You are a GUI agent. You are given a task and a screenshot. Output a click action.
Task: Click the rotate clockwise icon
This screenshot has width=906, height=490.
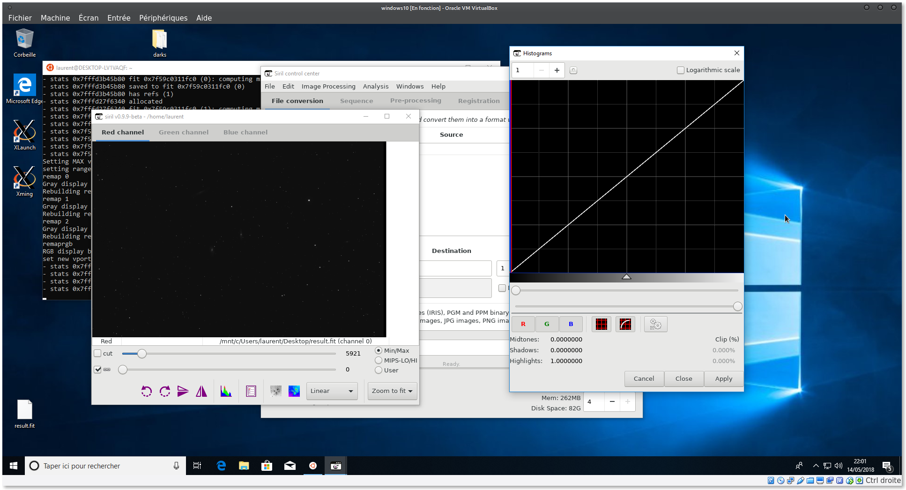[165, 391]
